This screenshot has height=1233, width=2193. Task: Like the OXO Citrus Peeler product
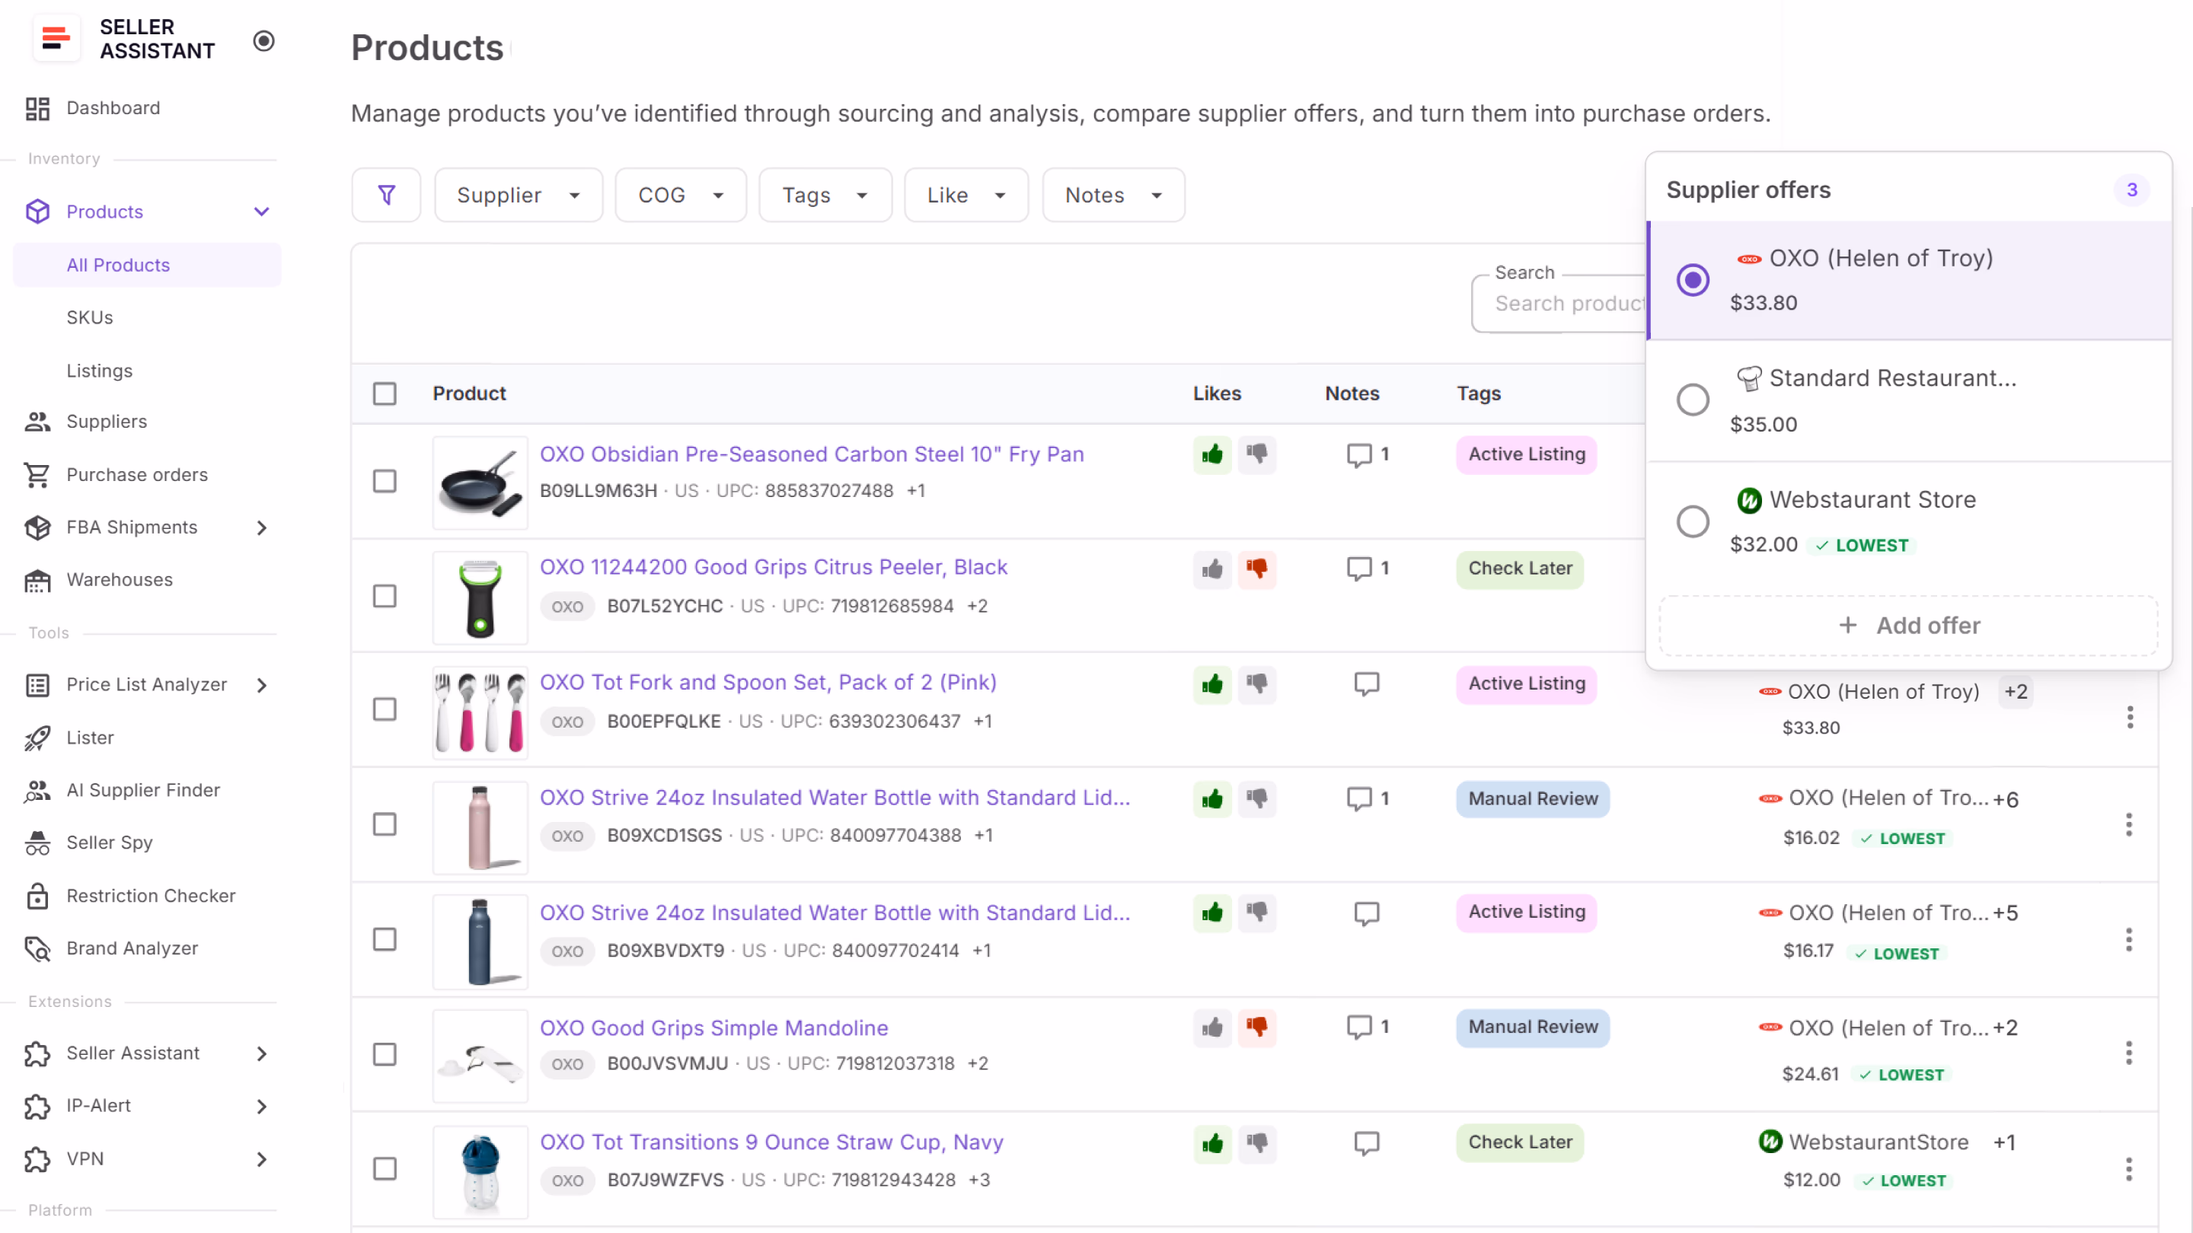[1212, 569]
